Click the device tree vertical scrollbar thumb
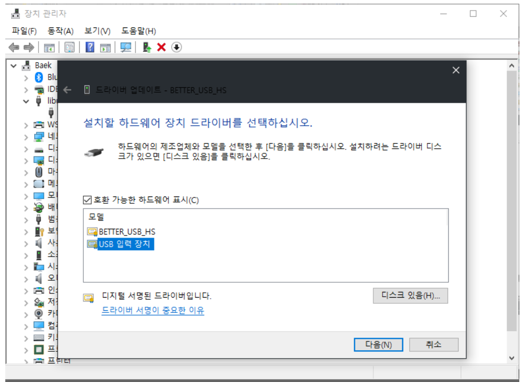 click(x=511, y=201)
